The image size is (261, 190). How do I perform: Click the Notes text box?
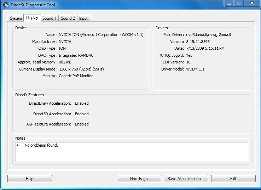(132, 152)
